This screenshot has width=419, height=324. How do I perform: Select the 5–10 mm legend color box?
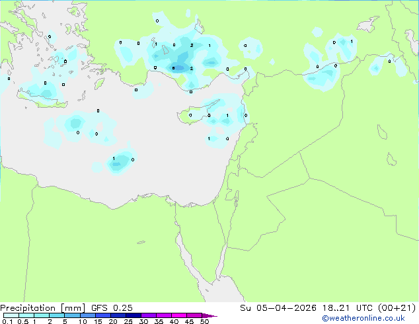pyautogui.click(x=72, y=315)
